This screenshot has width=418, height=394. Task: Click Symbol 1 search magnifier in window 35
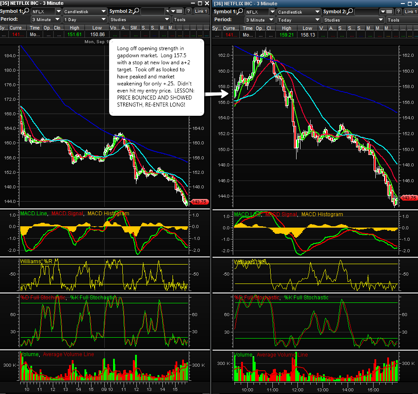(x=26, y=11)
